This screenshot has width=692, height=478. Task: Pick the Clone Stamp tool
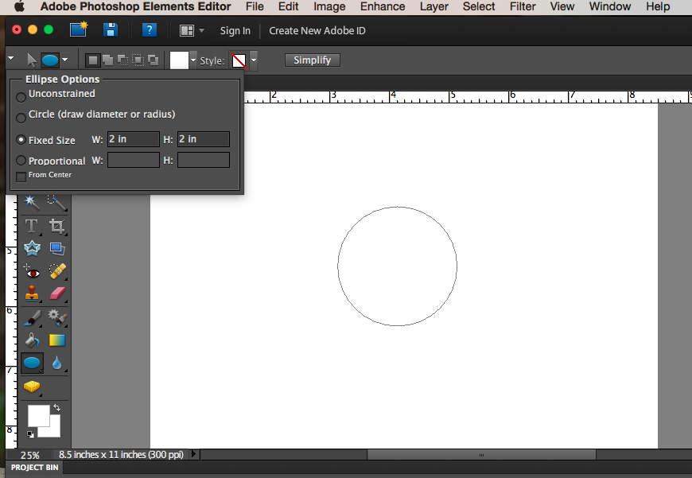[x=32, y=293]
